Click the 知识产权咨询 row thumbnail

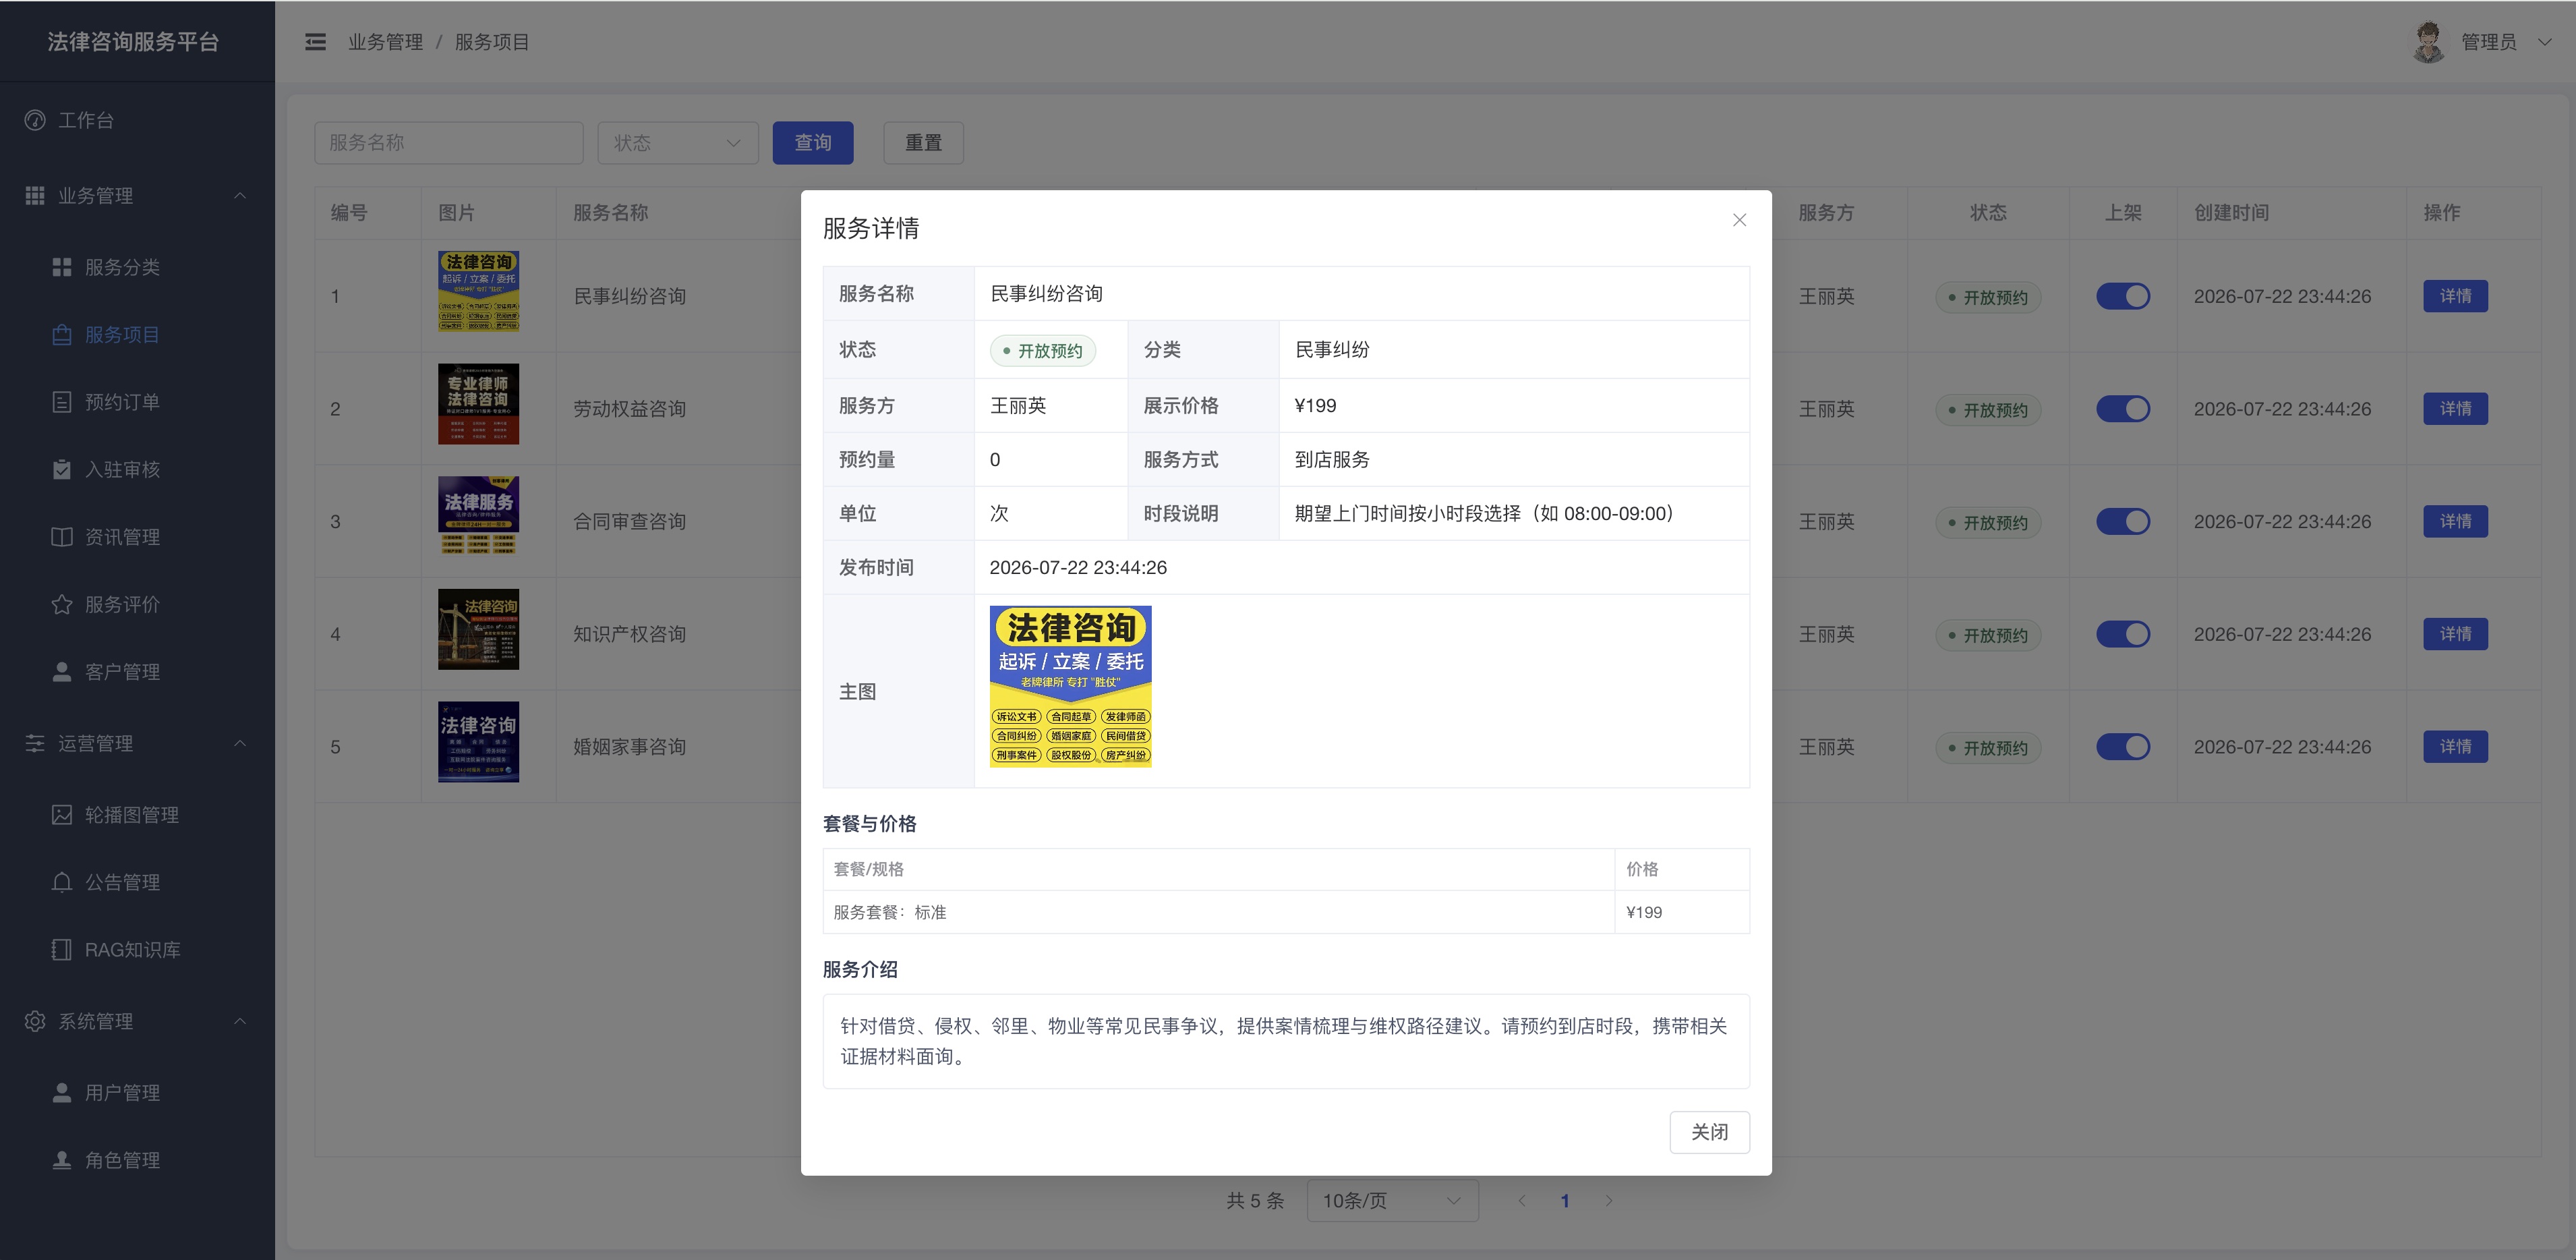point(478,629)
